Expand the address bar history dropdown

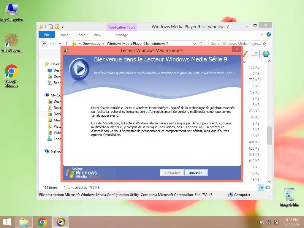coord(194,44)
